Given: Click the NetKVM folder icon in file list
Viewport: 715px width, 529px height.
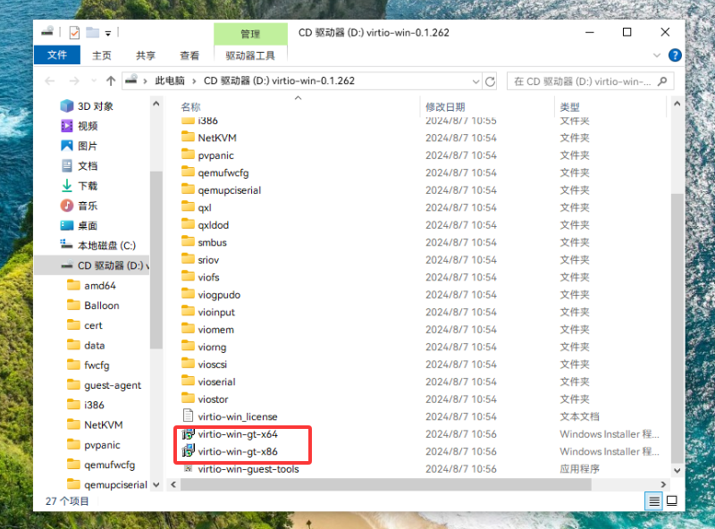Looking at the screenshot, I should click(188, 137).
